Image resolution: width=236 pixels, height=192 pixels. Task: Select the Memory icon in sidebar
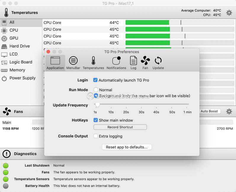pyautogui.click(x=4, y=70)
